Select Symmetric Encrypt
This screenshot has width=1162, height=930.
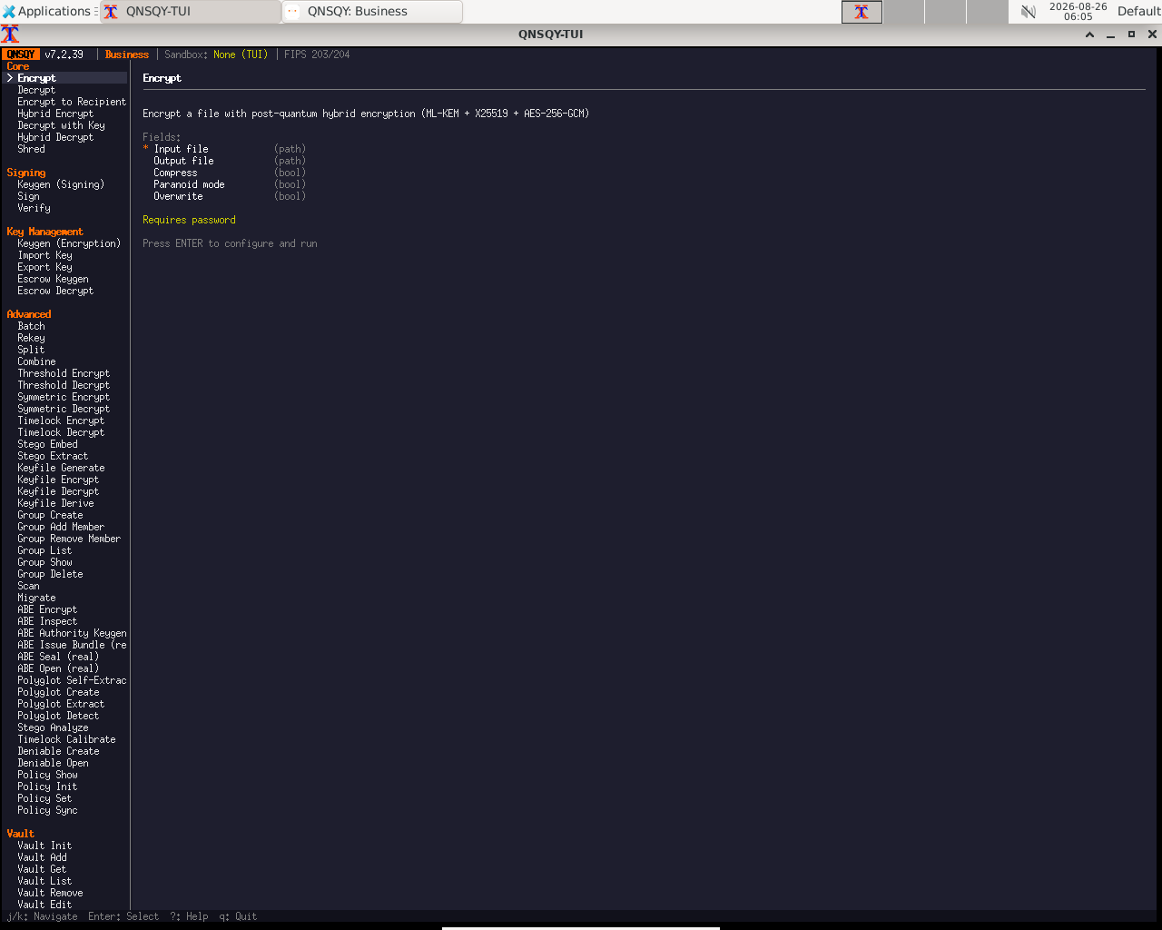[x=64, y=397]
